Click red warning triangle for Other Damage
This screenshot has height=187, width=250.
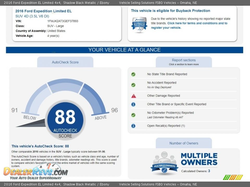point(134,96)
